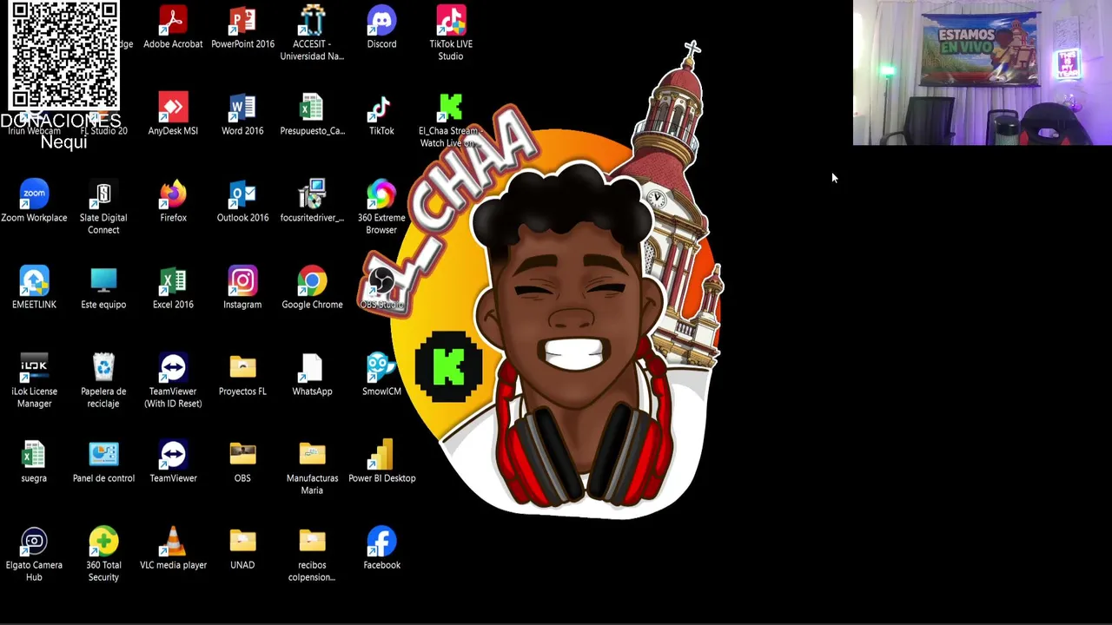Open Proyectos FL folder
The height and width of the screenshot is (625, 1112).
pyautogui.click(x=242, y=375)
